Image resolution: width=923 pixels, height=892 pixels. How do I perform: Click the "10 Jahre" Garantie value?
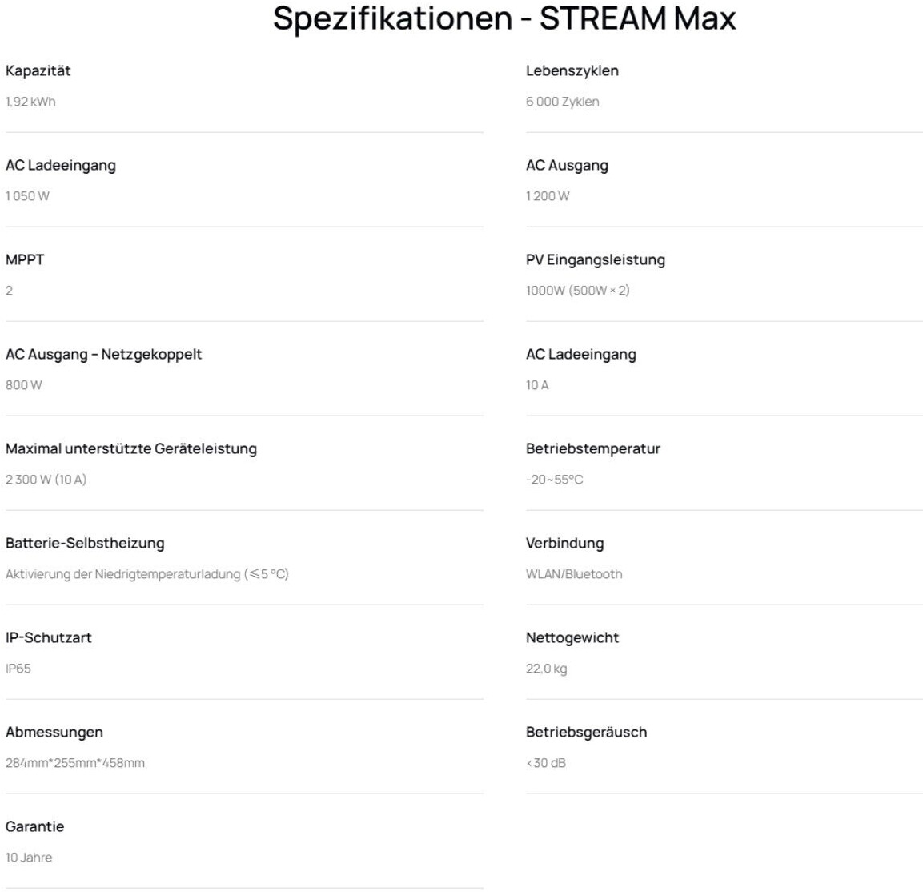[29, 858]
